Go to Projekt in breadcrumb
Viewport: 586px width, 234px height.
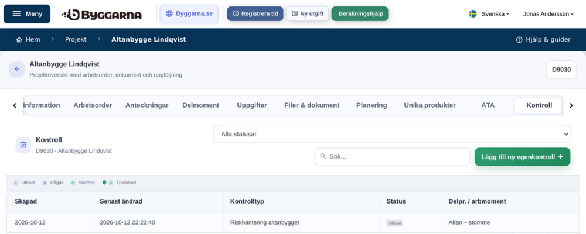tap(76, 40)
